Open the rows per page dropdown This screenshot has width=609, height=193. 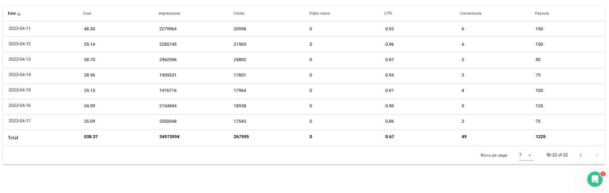525,155
